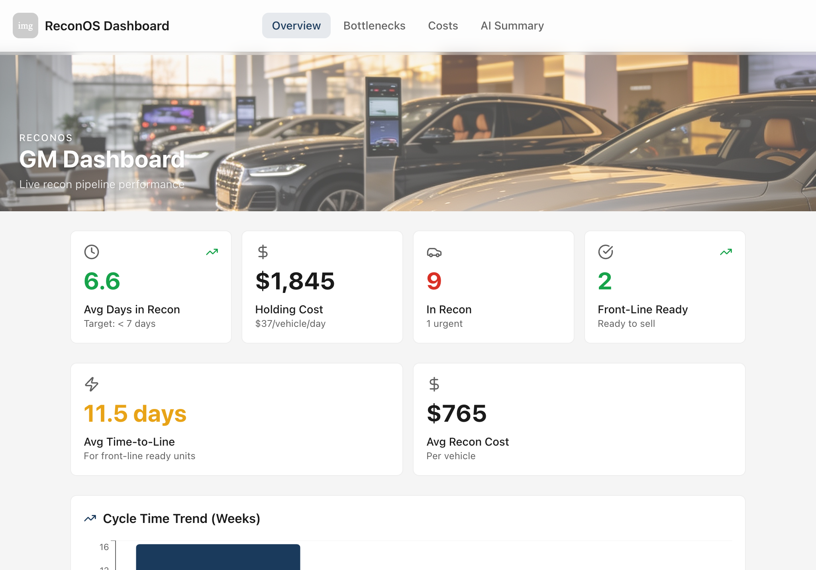The image size is (816, 570).
Task: Click the 1 urgent text
Action: tap(445, 324)
